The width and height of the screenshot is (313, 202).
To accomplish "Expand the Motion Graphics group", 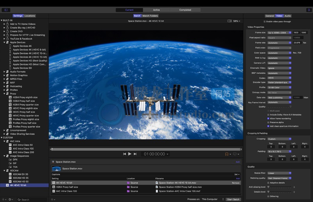I will coord(4,76).
